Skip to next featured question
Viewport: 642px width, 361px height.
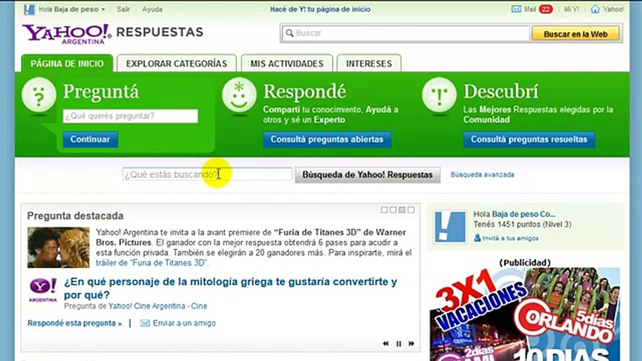(411, 343)
